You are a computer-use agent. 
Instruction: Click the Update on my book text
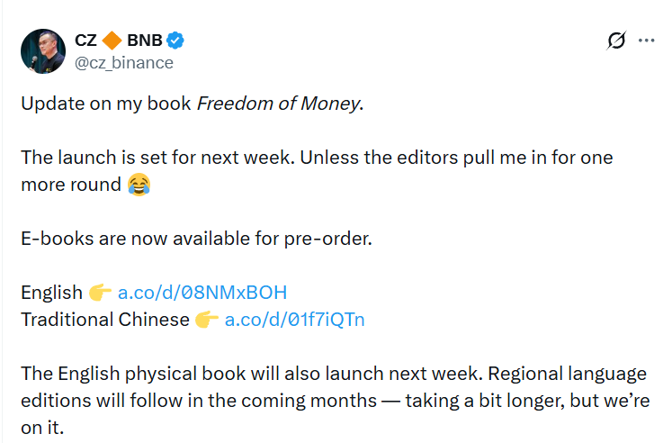pyautogui.click(x=106, y=103)
